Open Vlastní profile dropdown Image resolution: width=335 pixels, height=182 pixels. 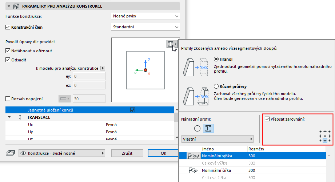pyautogui.click(x=218, y=139)
